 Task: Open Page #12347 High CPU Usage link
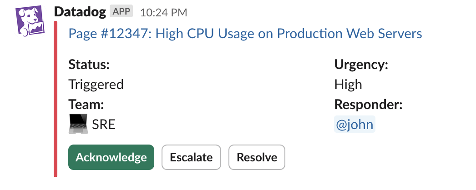(x=245, y=34)
